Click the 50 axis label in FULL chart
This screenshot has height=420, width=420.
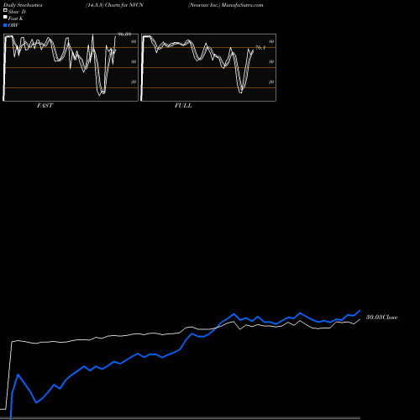[x=271, y=62]
